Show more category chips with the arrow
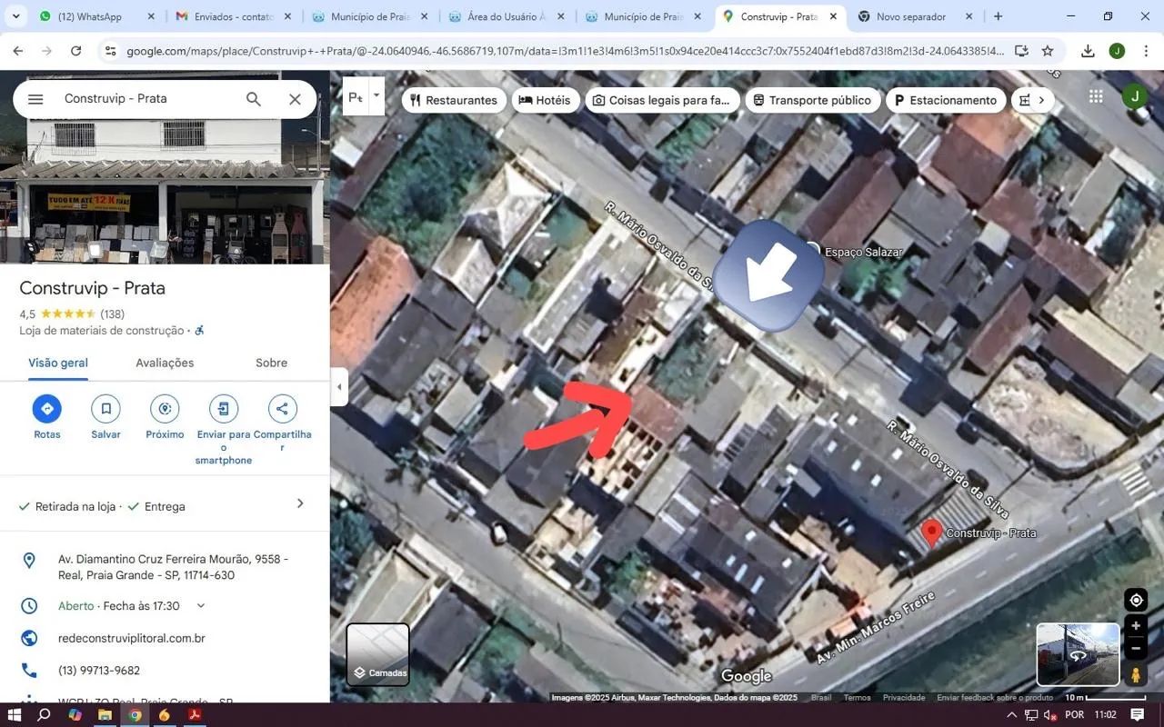This screenshot has height=727, width=1164. point(1040,100)
